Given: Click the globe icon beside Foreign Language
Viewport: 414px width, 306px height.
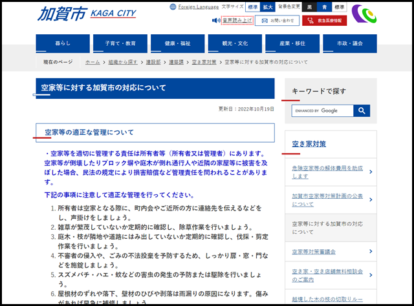Looking at the screenshot, I should [173, 7].
